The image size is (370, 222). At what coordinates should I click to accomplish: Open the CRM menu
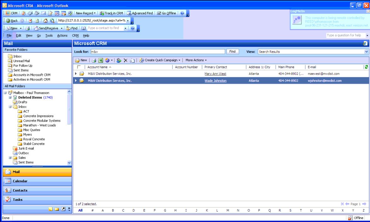(75, 36)
